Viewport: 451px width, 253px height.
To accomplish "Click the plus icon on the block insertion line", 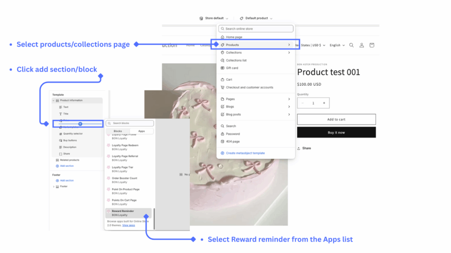I will point(80,124).
